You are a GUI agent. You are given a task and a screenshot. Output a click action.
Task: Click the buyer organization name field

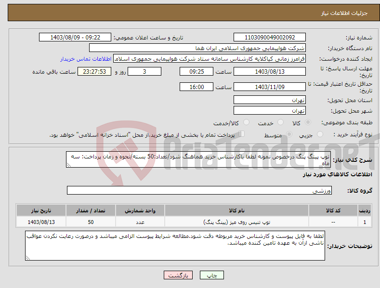(x=197, y=48)
